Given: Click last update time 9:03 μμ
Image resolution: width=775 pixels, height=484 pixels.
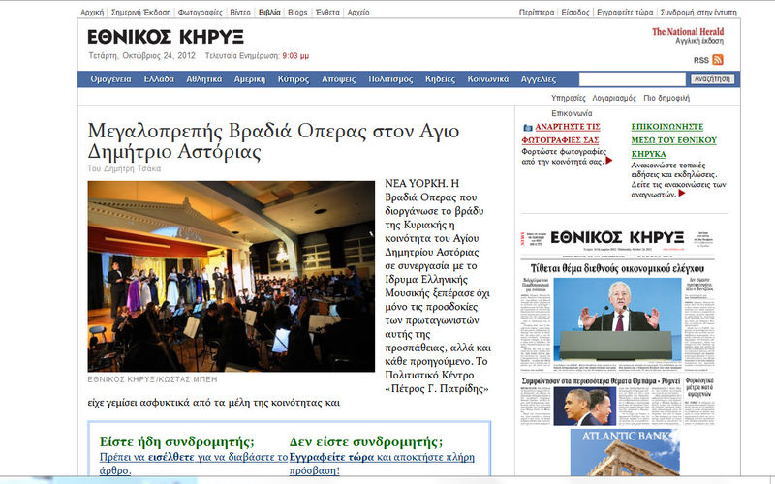Looking at the screenshot, I should pos(295,56).
